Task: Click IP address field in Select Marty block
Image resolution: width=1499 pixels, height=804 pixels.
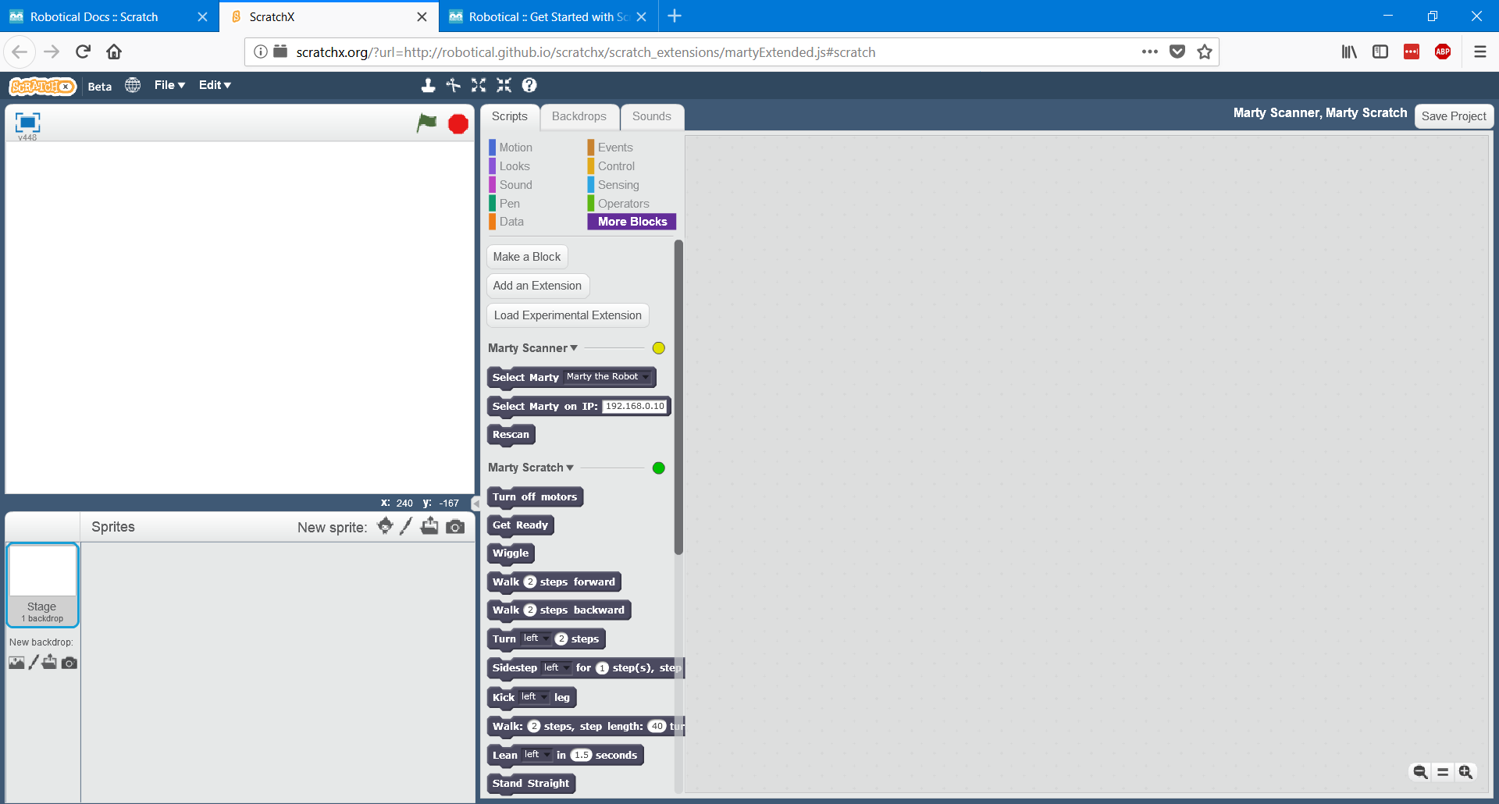Action: click(635, 407)
